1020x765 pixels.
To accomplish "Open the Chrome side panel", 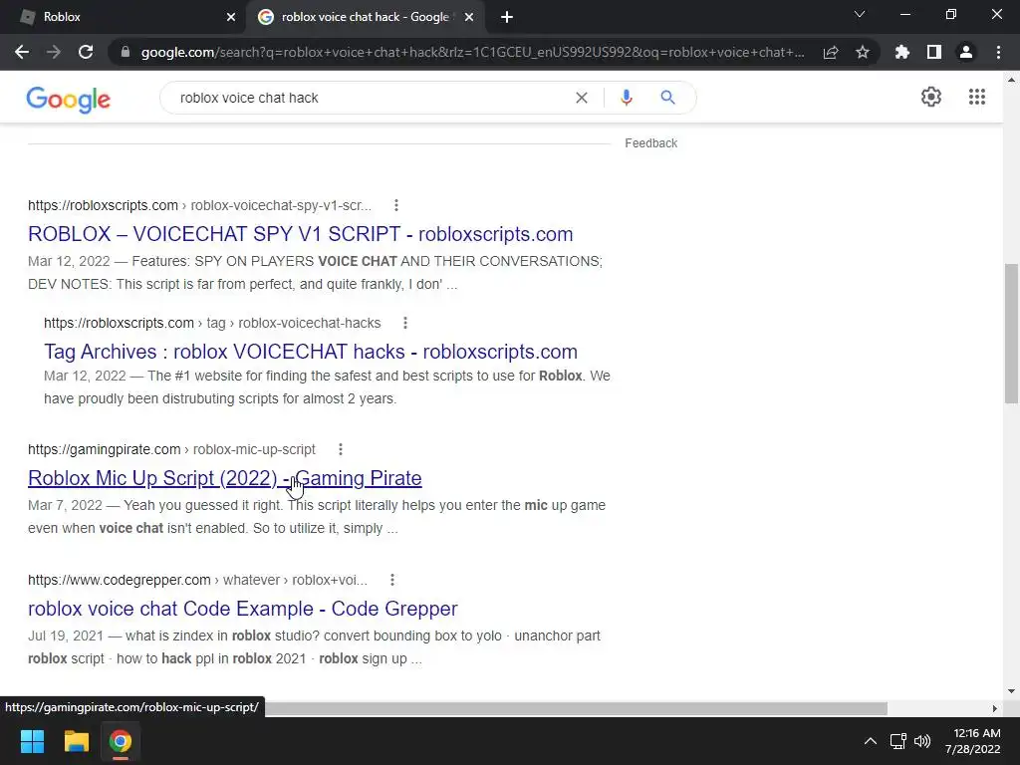I will pos(934,52).
